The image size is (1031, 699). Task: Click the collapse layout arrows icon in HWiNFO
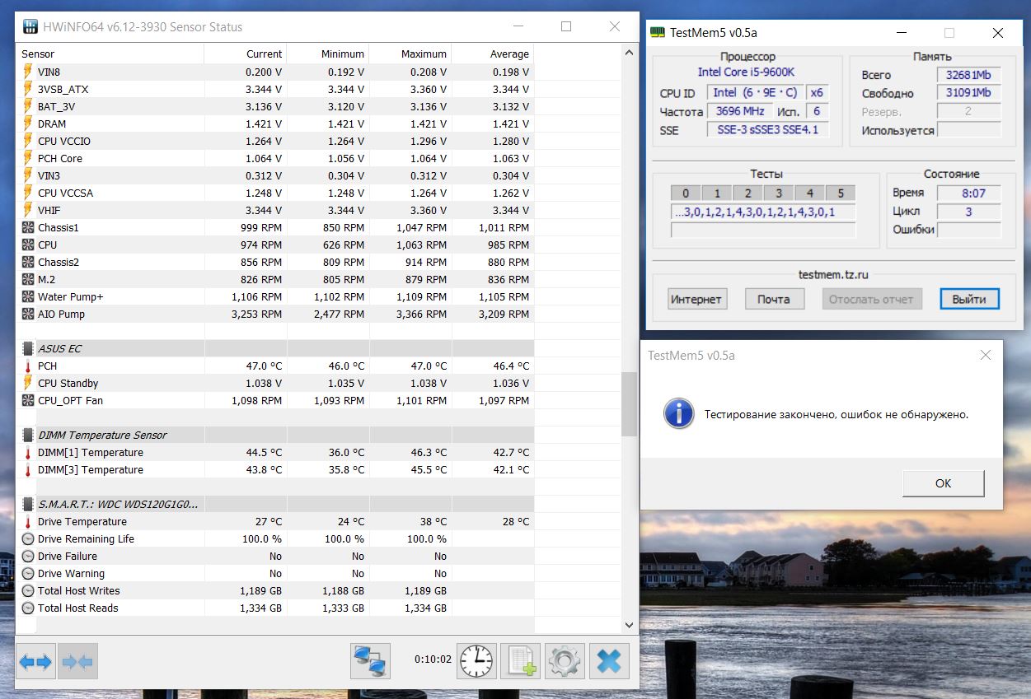(77, 661)
